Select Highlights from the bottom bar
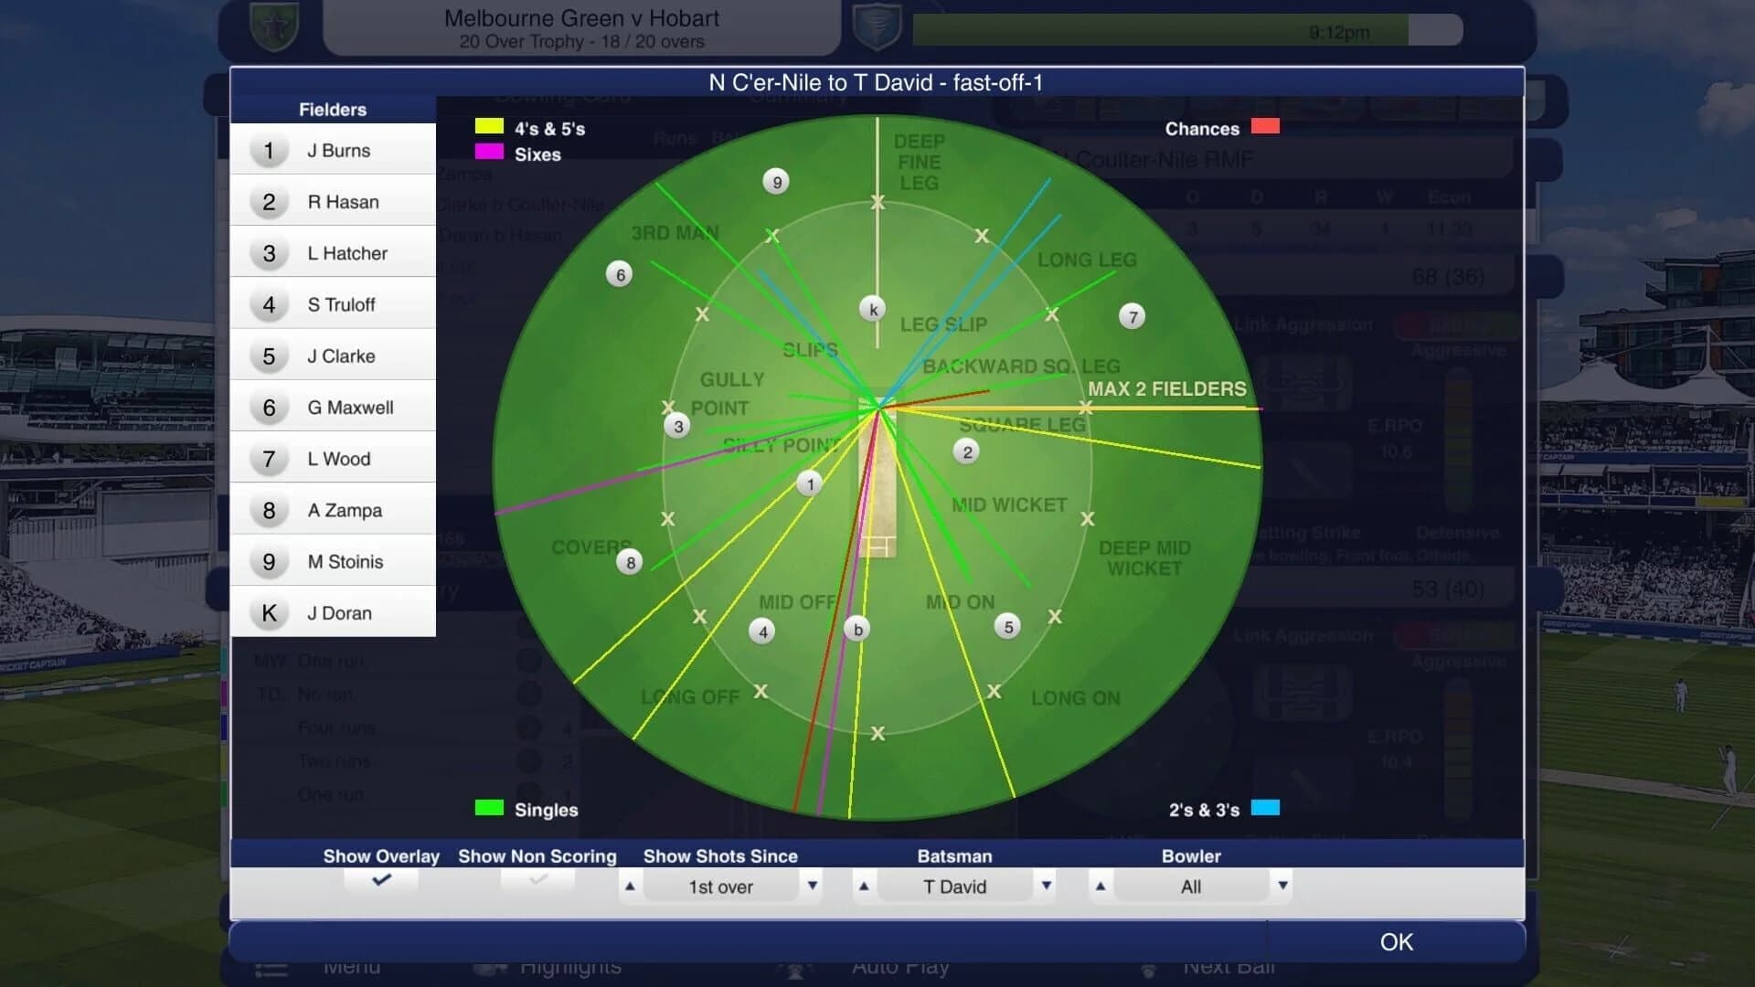This screenshot has height=987, width=1755. (x=570, y=965)
